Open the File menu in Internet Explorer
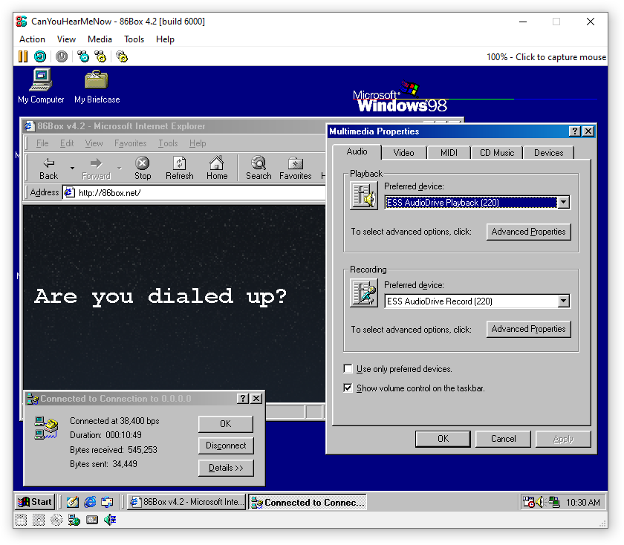This screenshot has width=624, height=545. click(42, 143)
